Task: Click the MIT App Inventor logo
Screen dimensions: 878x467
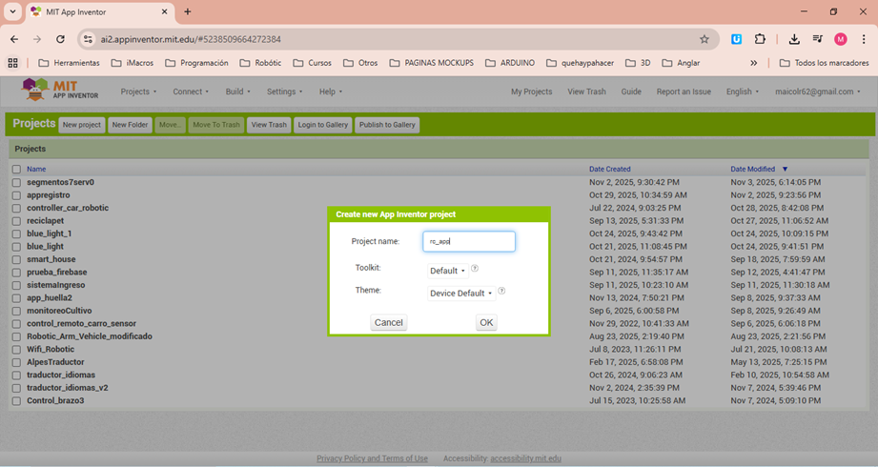Action: [x=61, y=91]
